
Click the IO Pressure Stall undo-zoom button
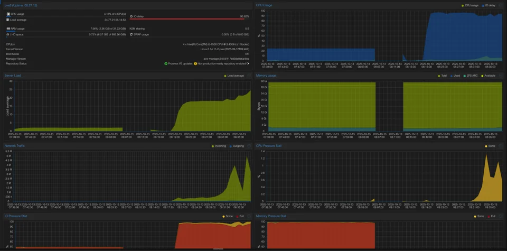point(249,216)
